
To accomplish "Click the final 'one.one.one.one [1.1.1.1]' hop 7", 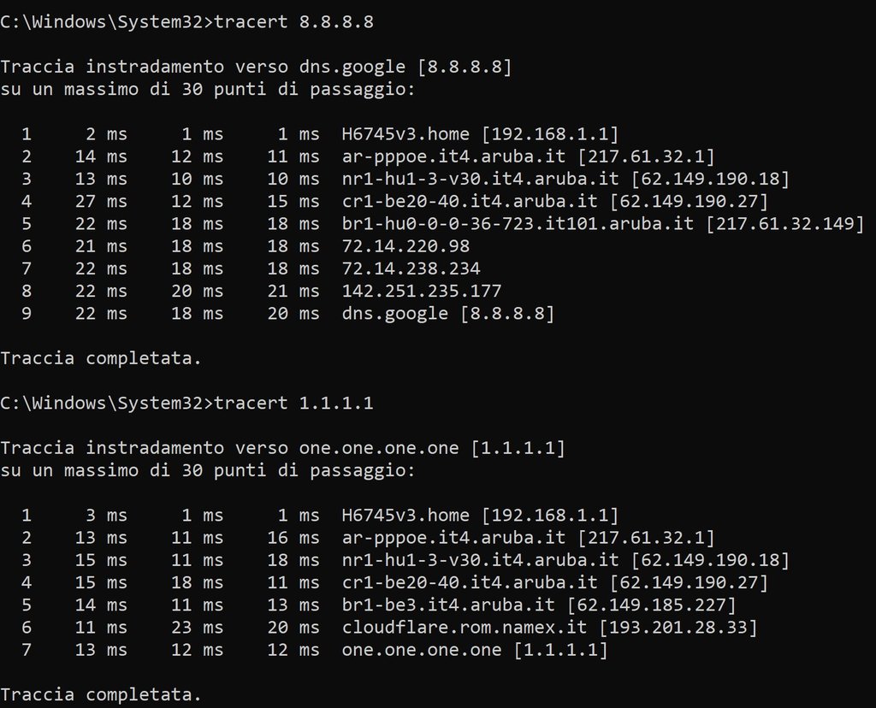I will point(474,651).
